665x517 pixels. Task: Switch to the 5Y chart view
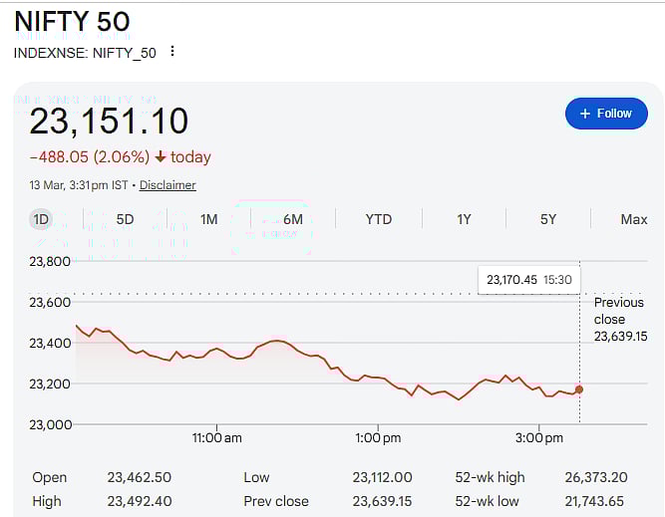click(x=548, y=219)
